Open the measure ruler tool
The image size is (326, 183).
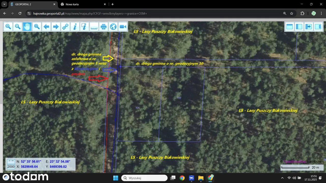(94, 26)
